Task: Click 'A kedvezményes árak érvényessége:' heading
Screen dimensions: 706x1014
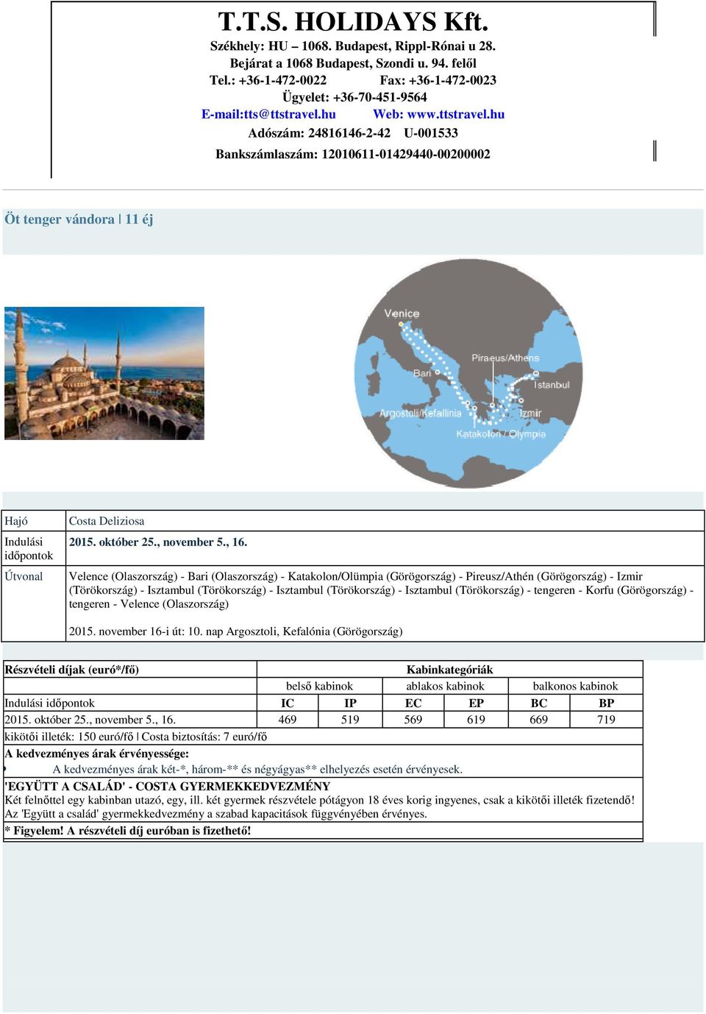Action: click(96, 754)
